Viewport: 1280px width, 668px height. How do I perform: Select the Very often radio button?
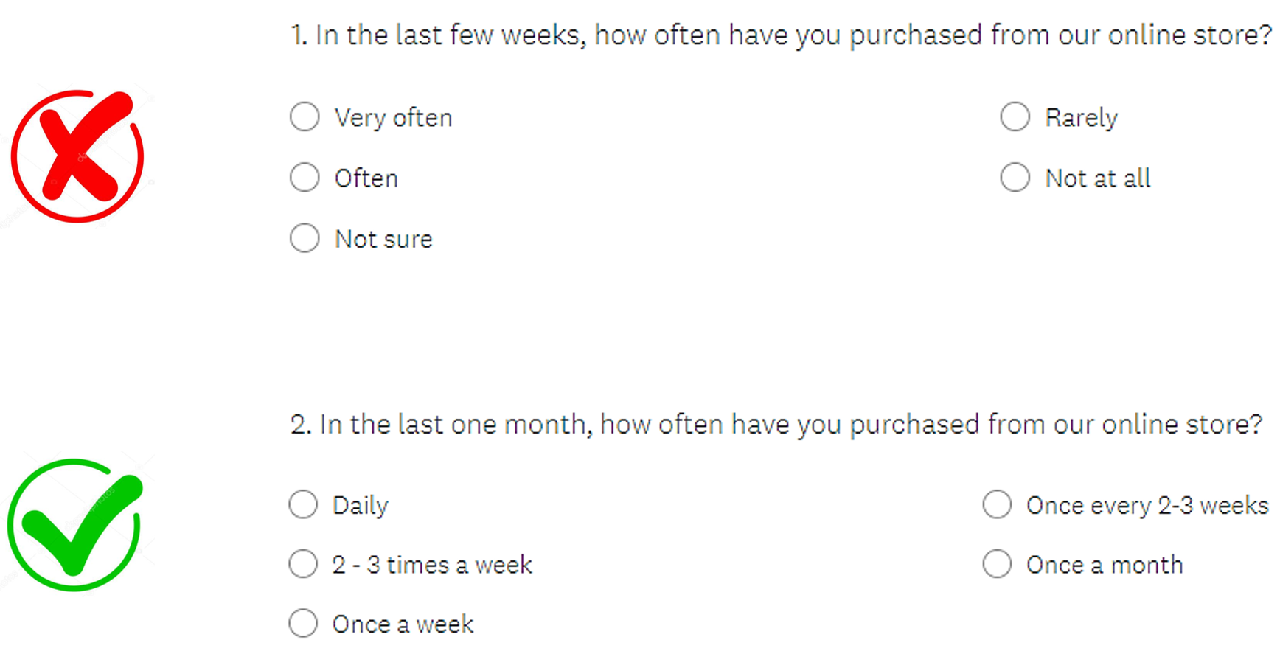point(305,116)
